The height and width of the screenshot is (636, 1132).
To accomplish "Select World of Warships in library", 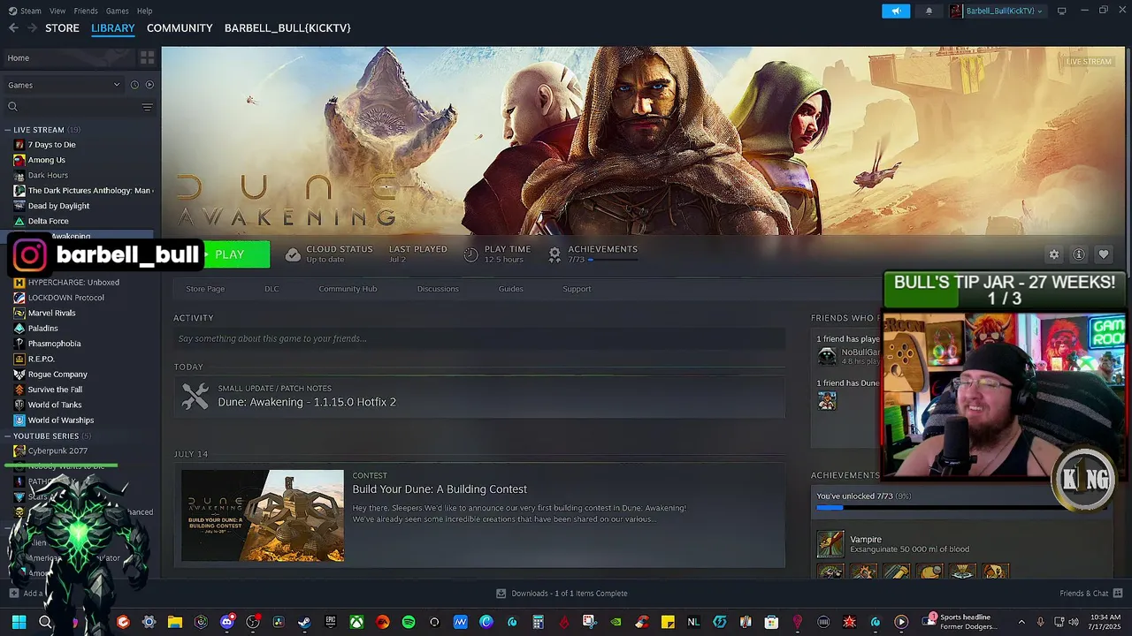I will click(60, 420).
